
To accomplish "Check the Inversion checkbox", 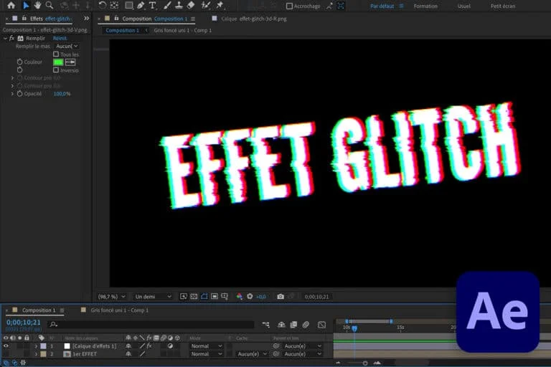I will tap(56, 70).
